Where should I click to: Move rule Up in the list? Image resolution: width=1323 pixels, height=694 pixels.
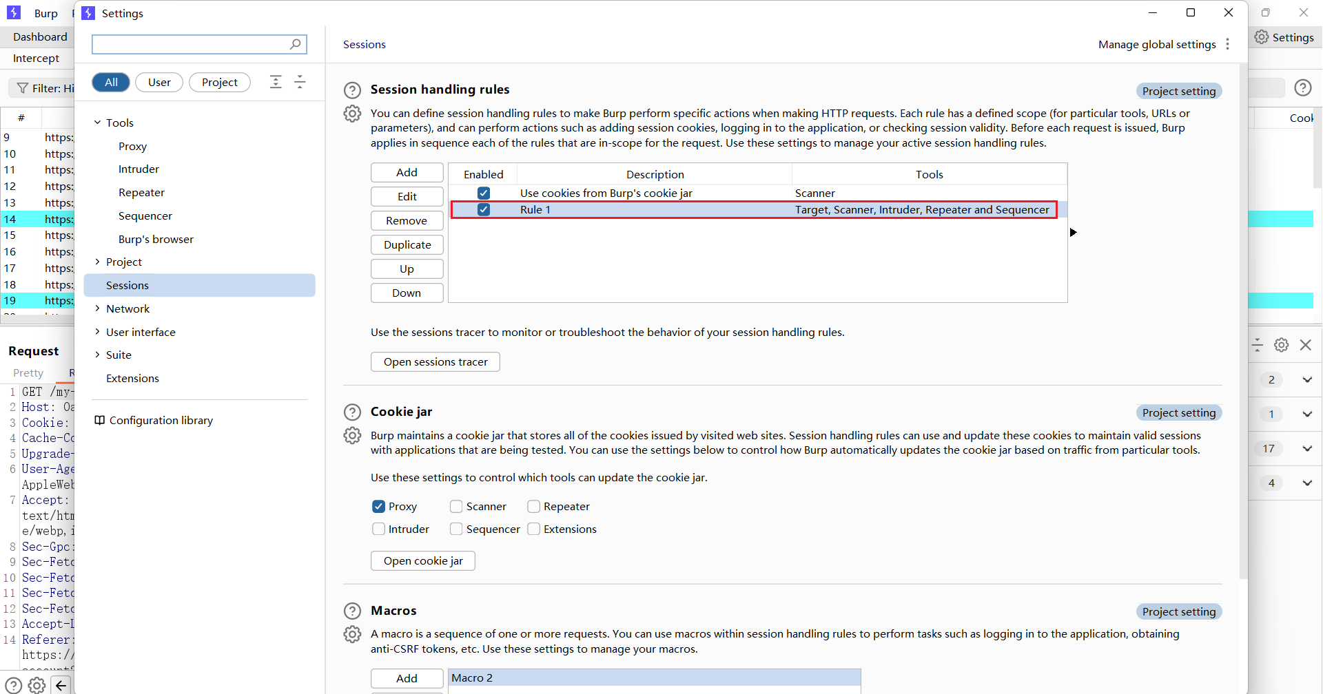click(407, 269)
